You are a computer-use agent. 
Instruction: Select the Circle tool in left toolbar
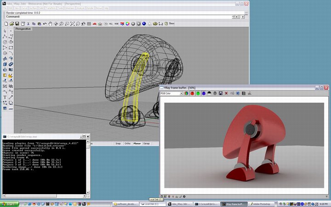pos(5,42)
